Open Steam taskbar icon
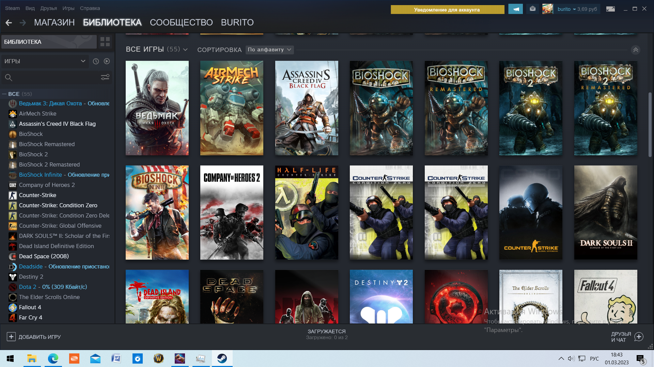654x367 pixels. 222,359
